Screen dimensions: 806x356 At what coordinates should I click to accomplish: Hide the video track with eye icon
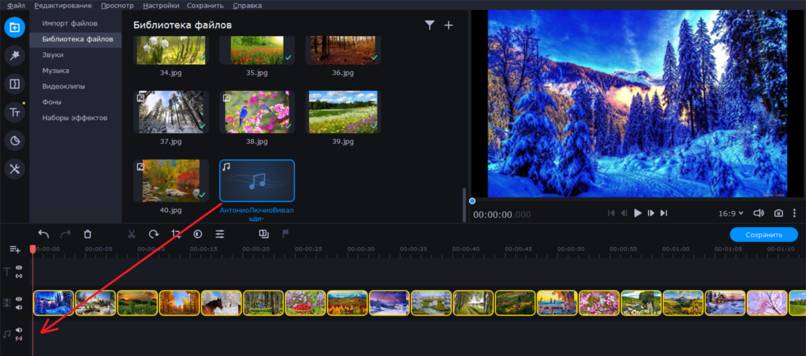pos(19,299)
